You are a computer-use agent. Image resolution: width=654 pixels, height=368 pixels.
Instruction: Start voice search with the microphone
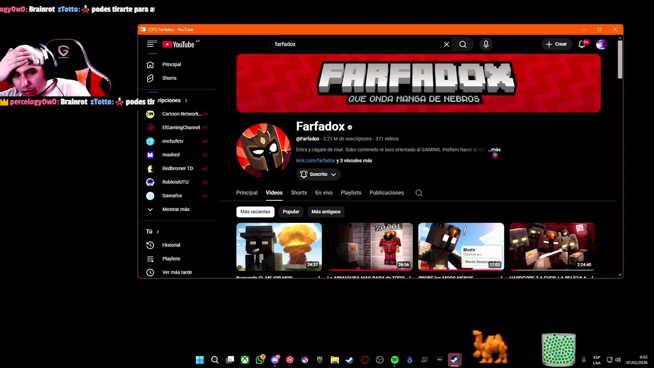tap(486, 44)
